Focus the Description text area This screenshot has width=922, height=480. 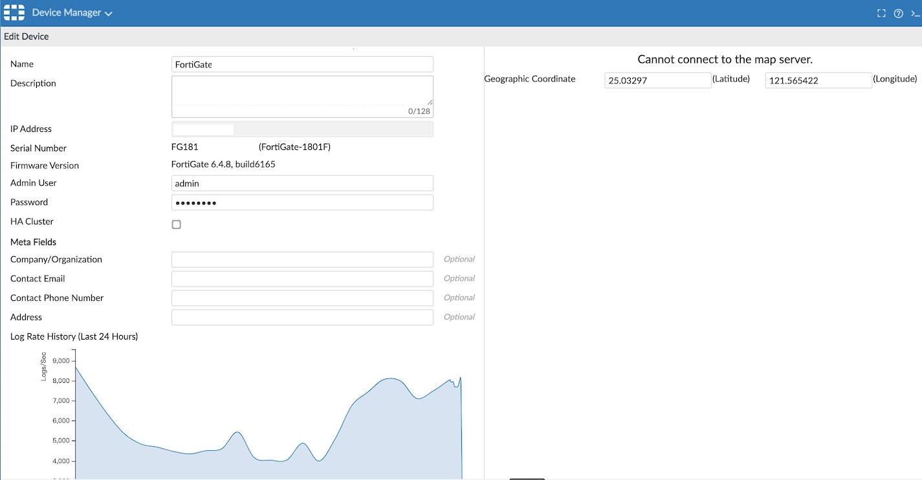302,96
